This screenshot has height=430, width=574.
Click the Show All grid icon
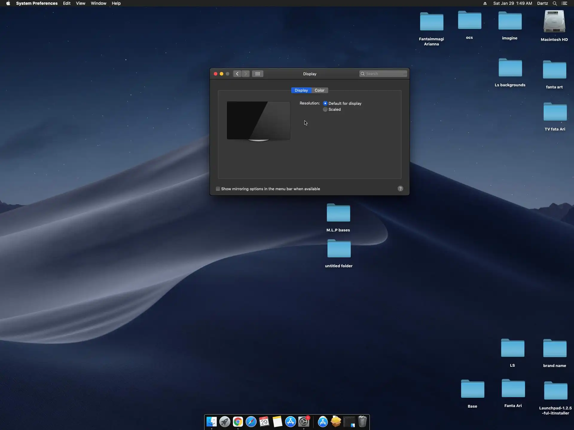click(257, 74)
